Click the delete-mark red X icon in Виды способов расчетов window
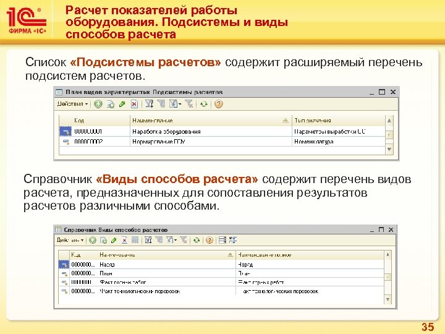 124,241
